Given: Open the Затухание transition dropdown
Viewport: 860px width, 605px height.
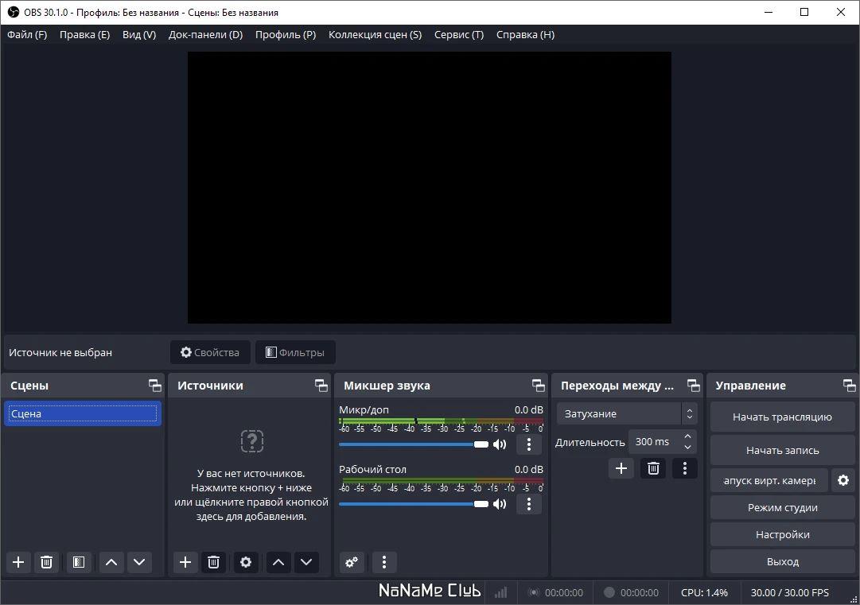Looking at the screenshot, I should 627,413.
